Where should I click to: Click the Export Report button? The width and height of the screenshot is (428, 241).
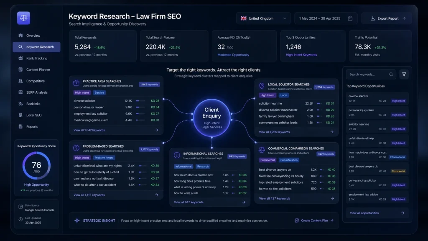pos(387,18)
